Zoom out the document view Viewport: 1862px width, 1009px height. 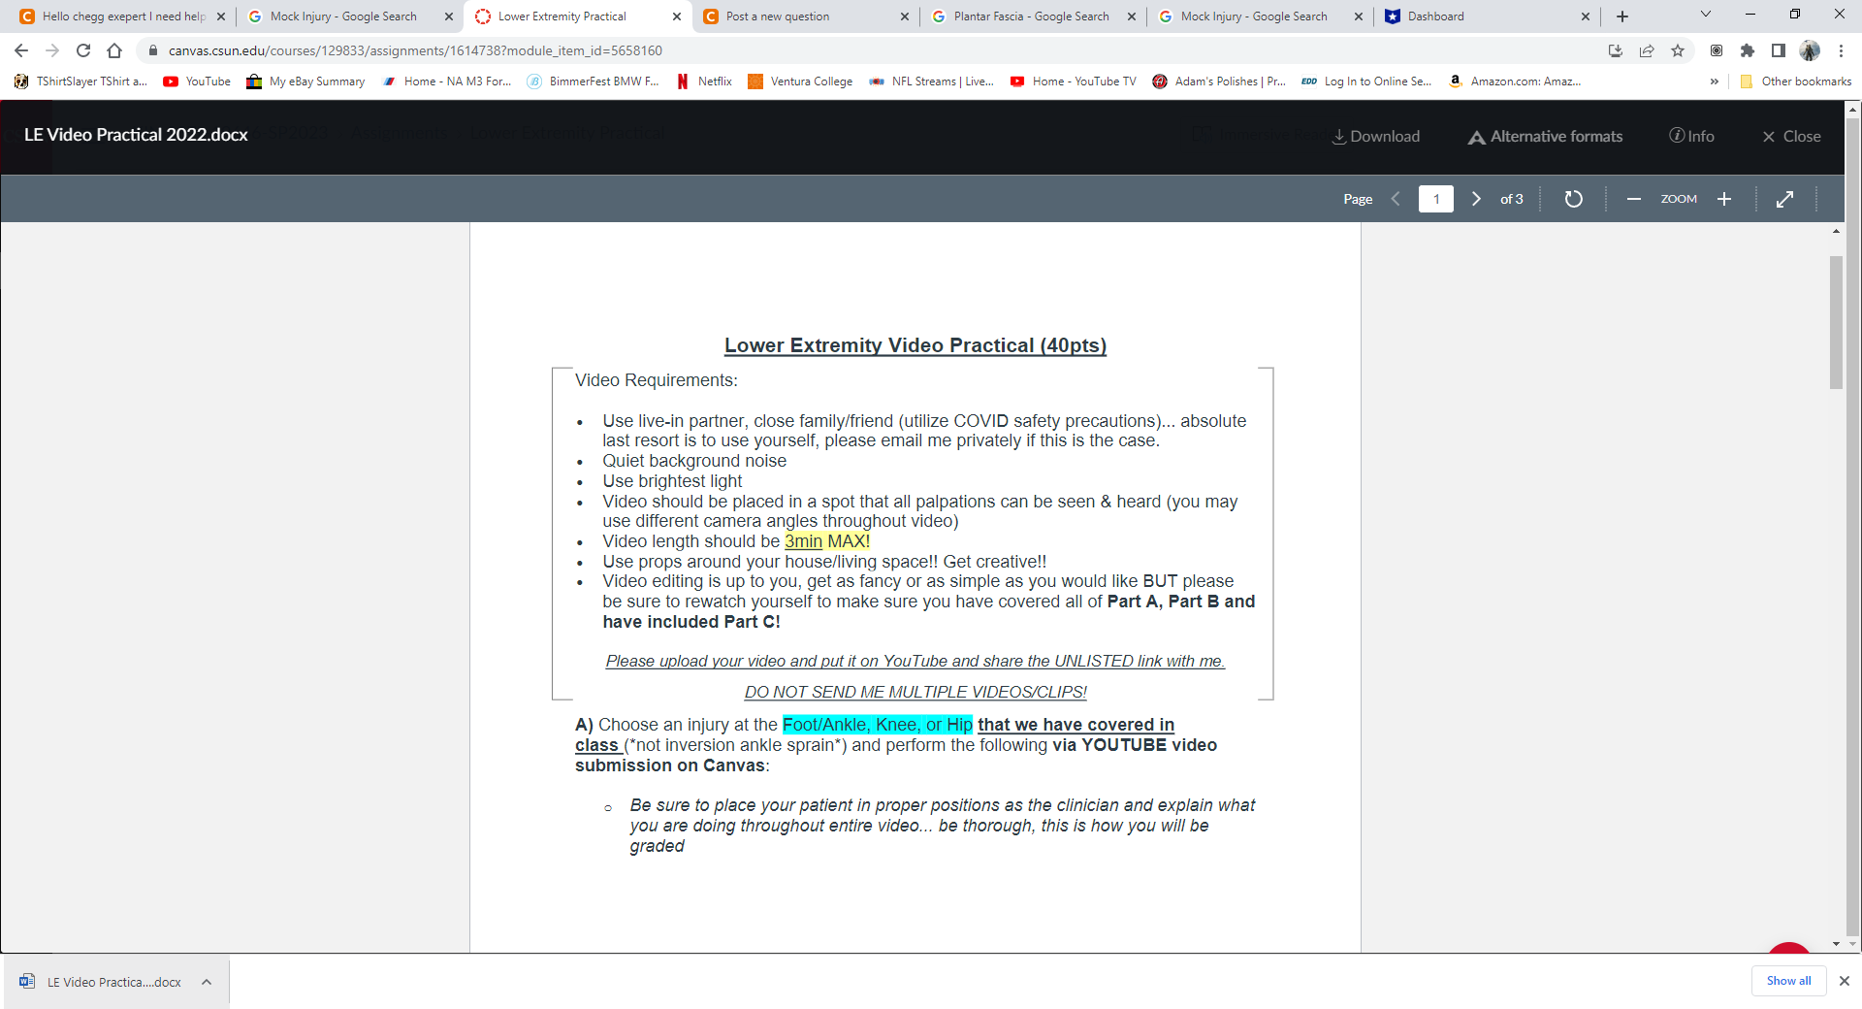tap(1633, 199)
